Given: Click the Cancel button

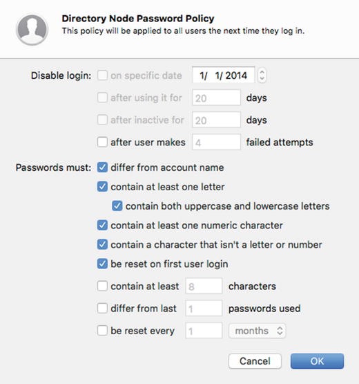Looking at the screenshot, I should point(255,361).
